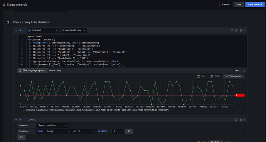The width and height of the screenshot is (266, 142).
Task: Open the OF query A selector dropdown
Action: coord(87,131)
